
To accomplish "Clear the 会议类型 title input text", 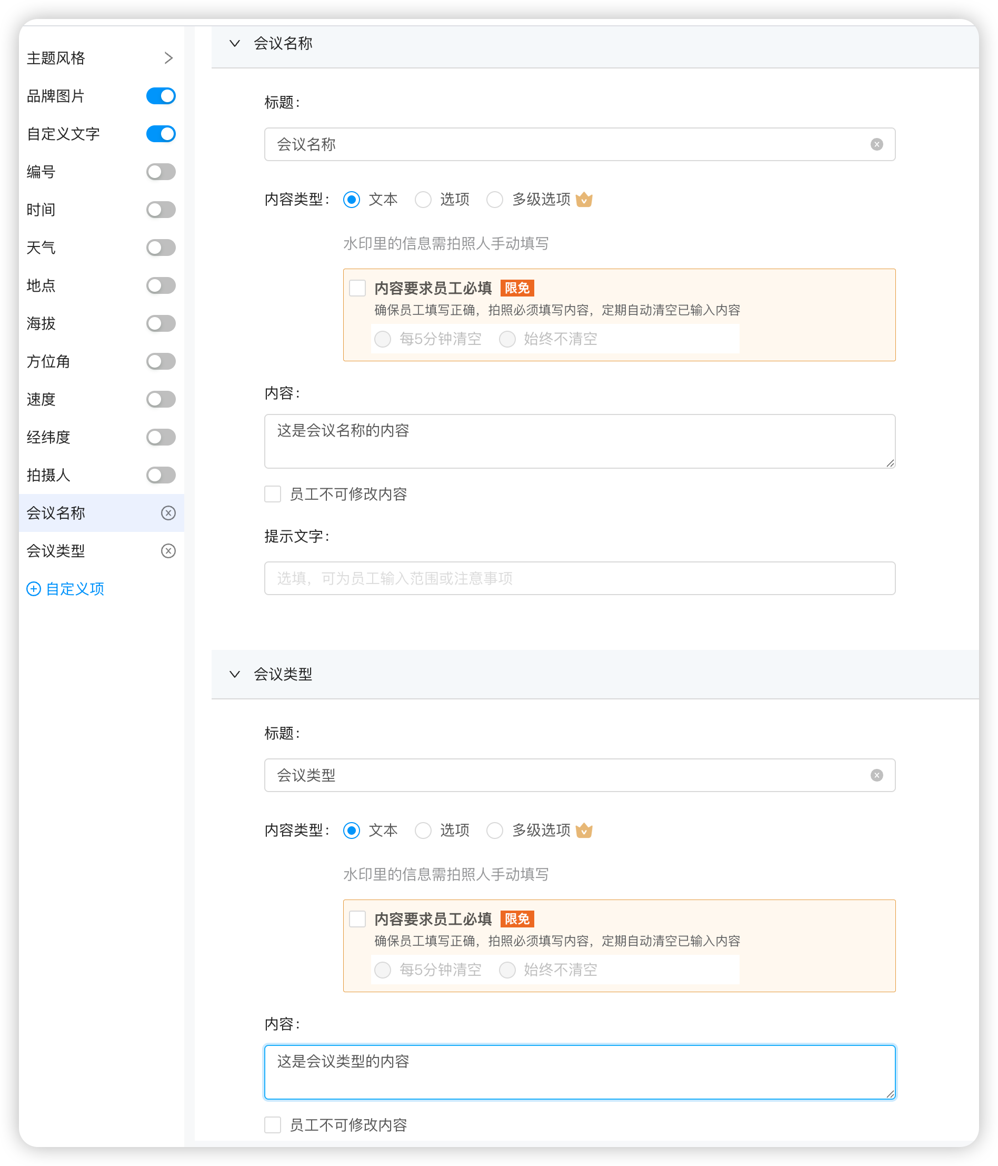I will [876, 775].
